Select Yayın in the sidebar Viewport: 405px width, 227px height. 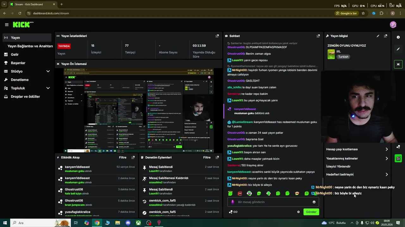(27, 38)
